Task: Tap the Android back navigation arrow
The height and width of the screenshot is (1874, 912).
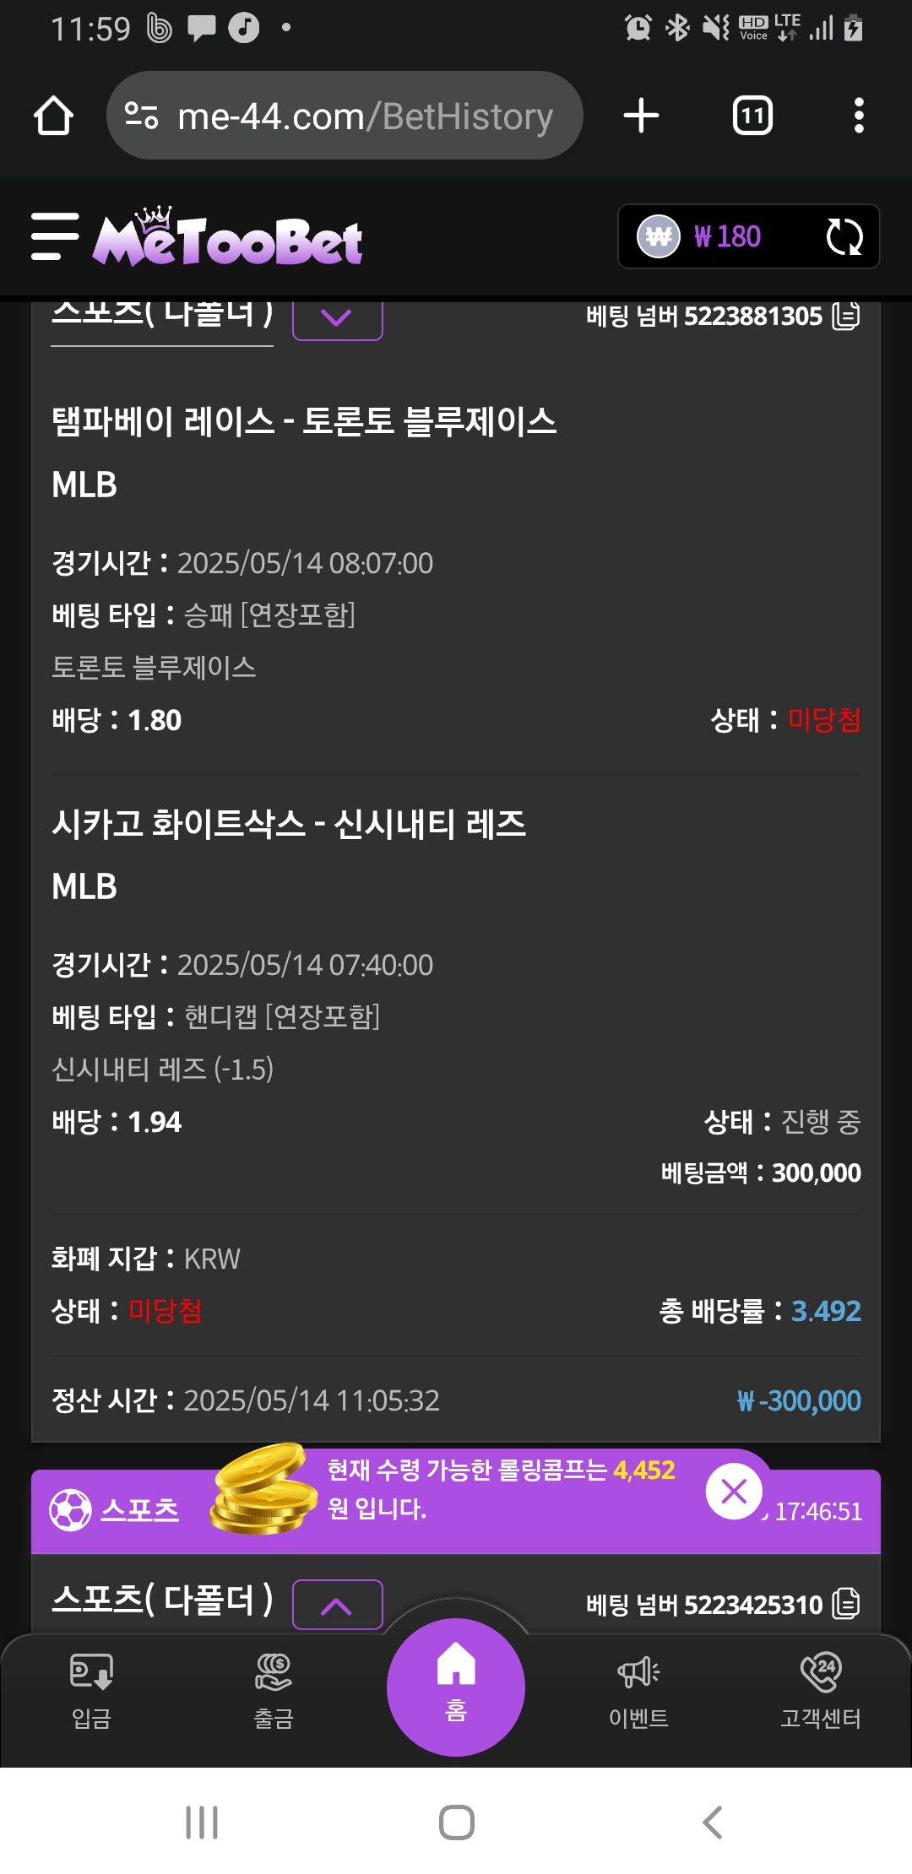Action: [712, 1823]
